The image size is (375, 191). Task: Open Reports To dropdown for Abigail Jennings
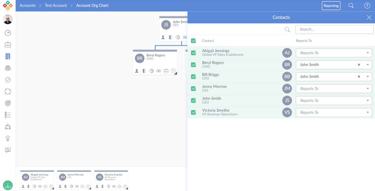coord(334,53)
